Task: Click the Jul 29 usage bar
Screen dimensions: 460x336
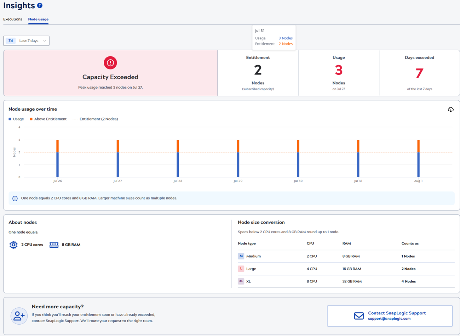Action: click(x=238, y=158)
